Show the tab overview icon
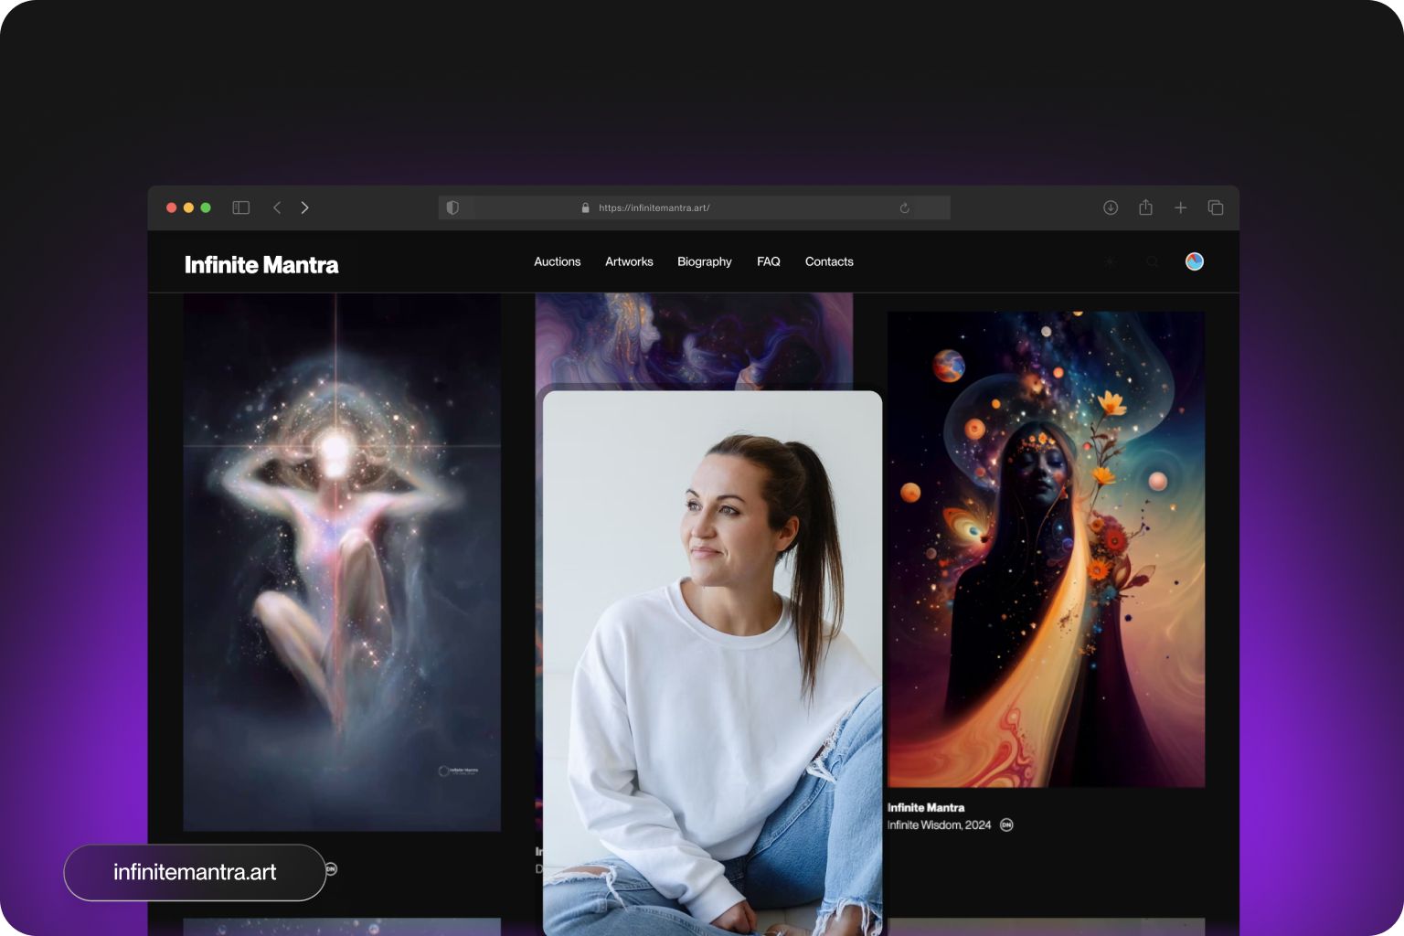Screen dimensions: 1404x936 pyautogui.click(x=1216, y=207)
